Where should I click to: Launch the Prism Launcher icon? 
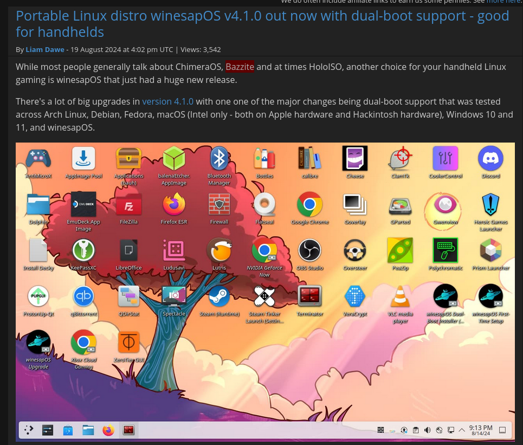coord(490,250)
